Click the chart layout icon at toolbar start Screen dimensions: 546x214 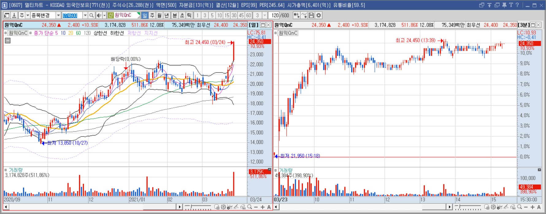point(7,15)
